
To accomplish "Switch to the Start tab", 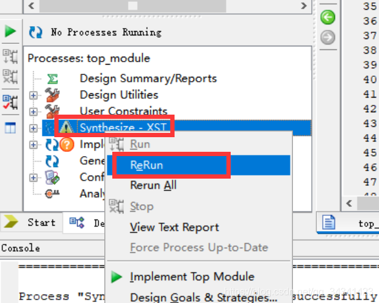I will 31,223.
